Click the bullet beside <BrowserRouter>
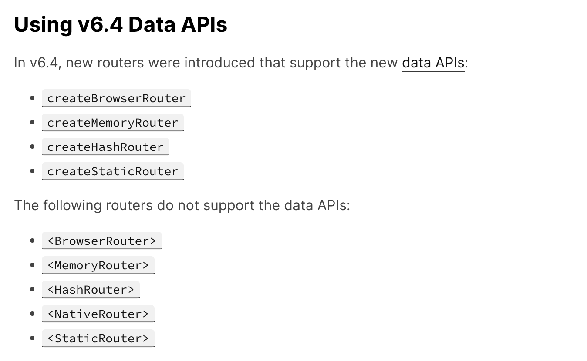This screenshot has width=587, height=361. [32, 241]
